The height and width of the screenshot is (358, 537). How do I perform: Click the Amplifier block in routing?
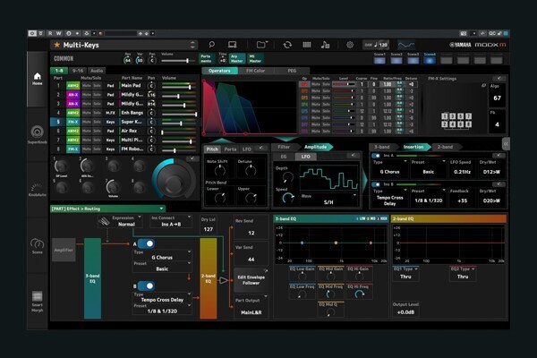point(64,251)
